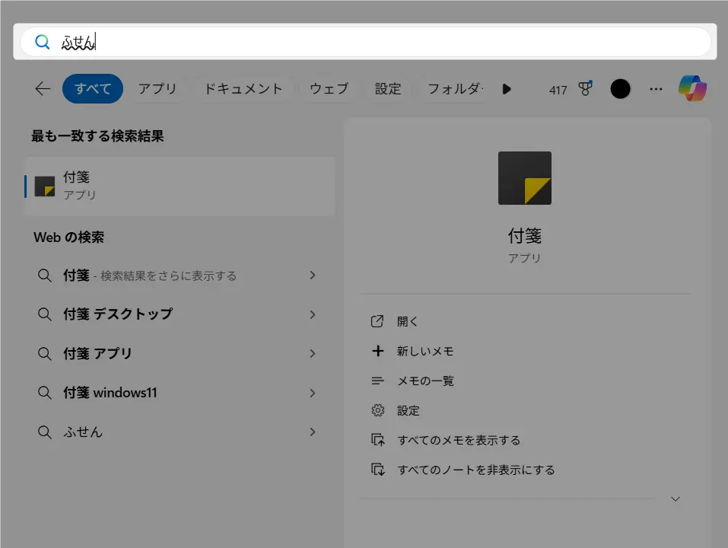Show more filters with the play arrow

click(x=507, y=89)
